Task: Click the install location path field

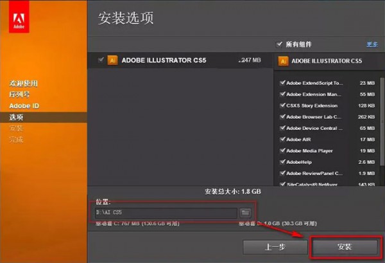Action: (166, 213)
